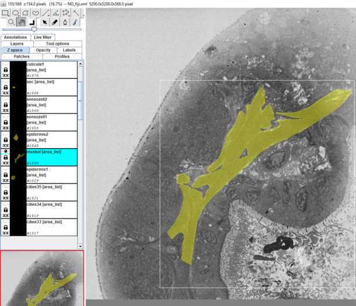Open the Annotations tab
Screen dimensions: 356x306
(x=16, y=37)
